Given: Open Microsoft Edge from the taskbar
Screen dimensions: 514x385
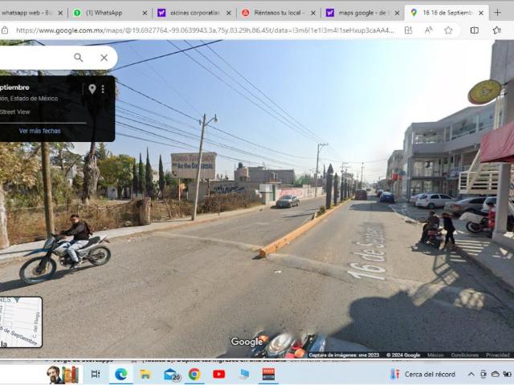Looking at the screenshot, I should click(x=121, y=375).
